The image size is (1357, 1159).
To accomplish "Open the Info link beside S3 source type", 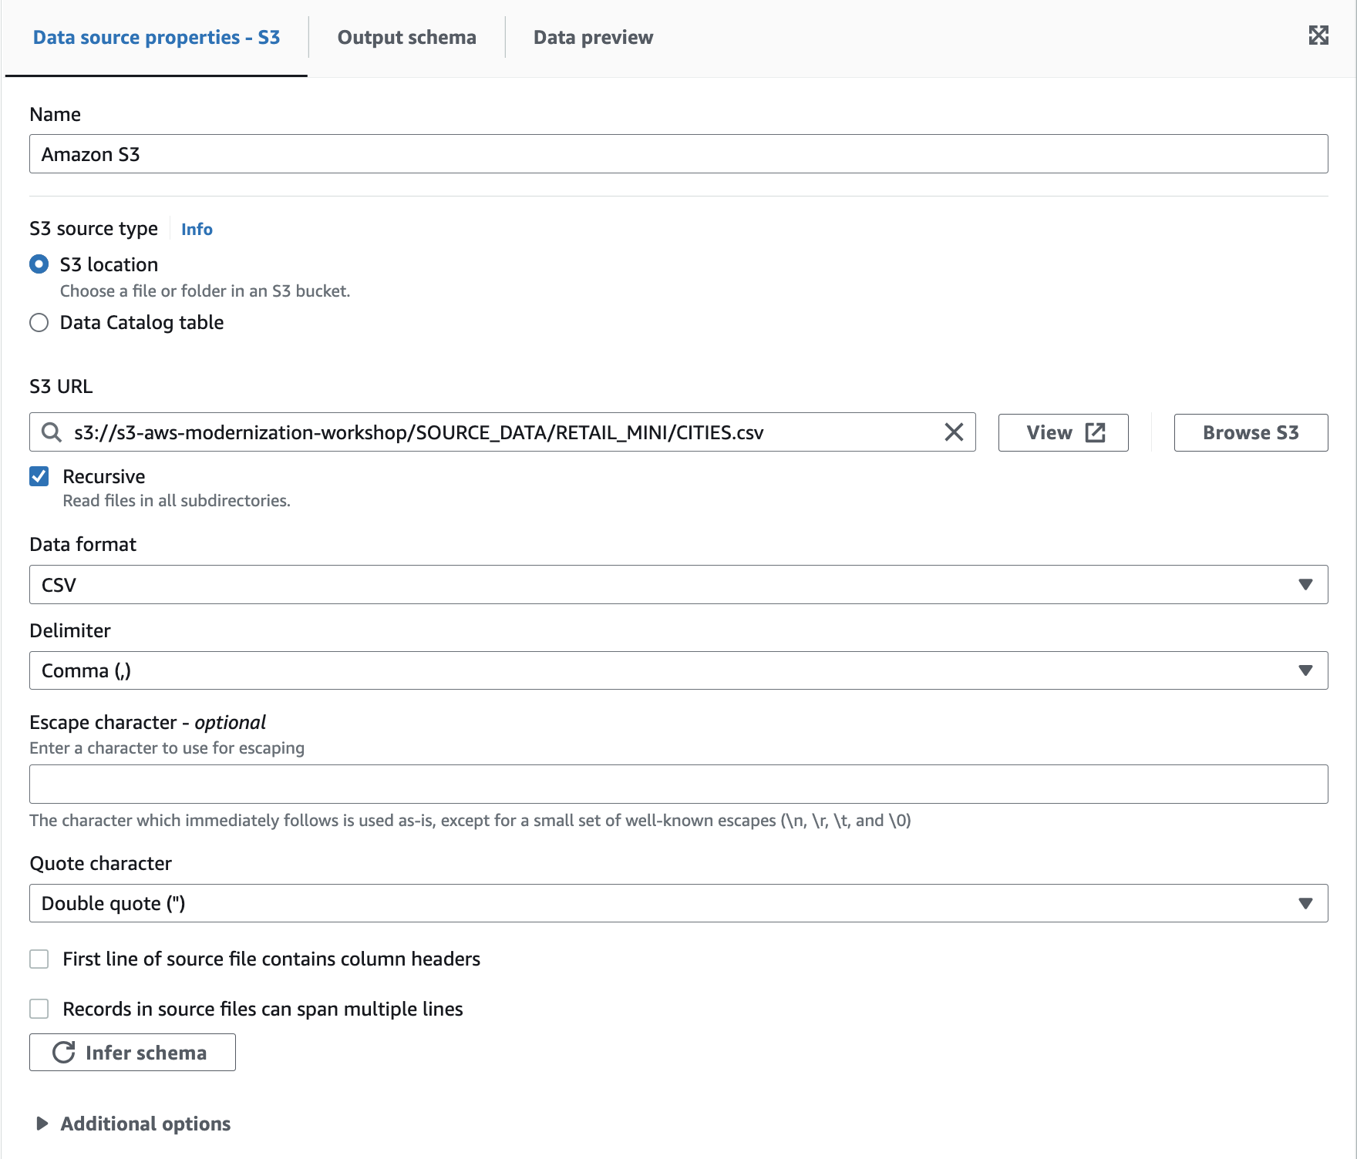I will click(x=197, y=229).
